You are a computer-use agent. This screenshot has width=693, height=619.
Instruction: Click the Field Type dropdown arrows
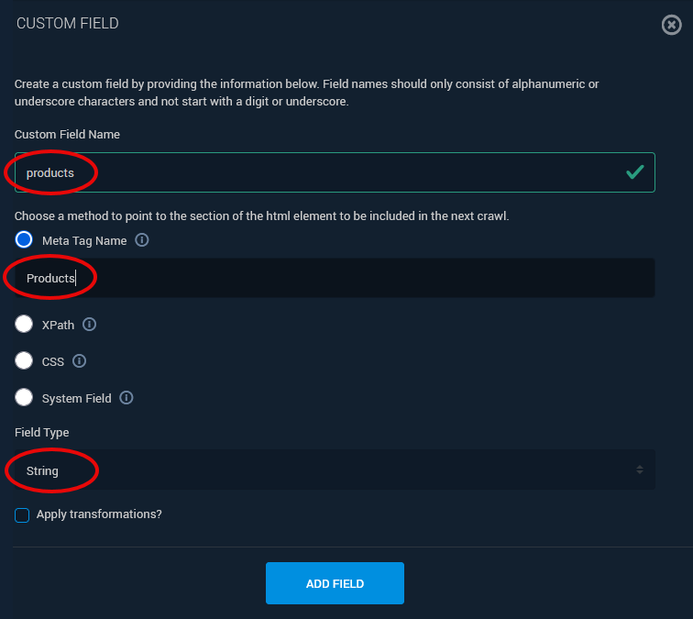(639, 470)
